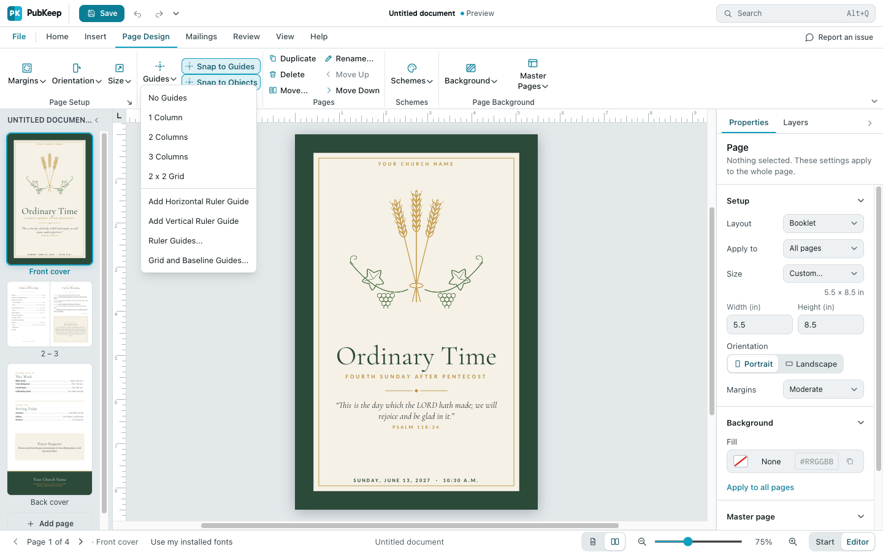Click the background fill color swatch
Viewport: 883px width, 552px height.
(x=741, y=462)
